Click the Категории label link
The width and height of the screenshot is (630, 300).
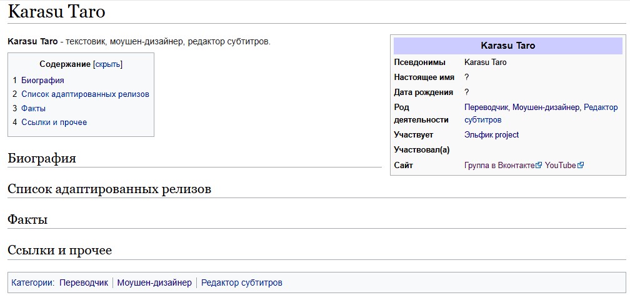click(32, 282)
